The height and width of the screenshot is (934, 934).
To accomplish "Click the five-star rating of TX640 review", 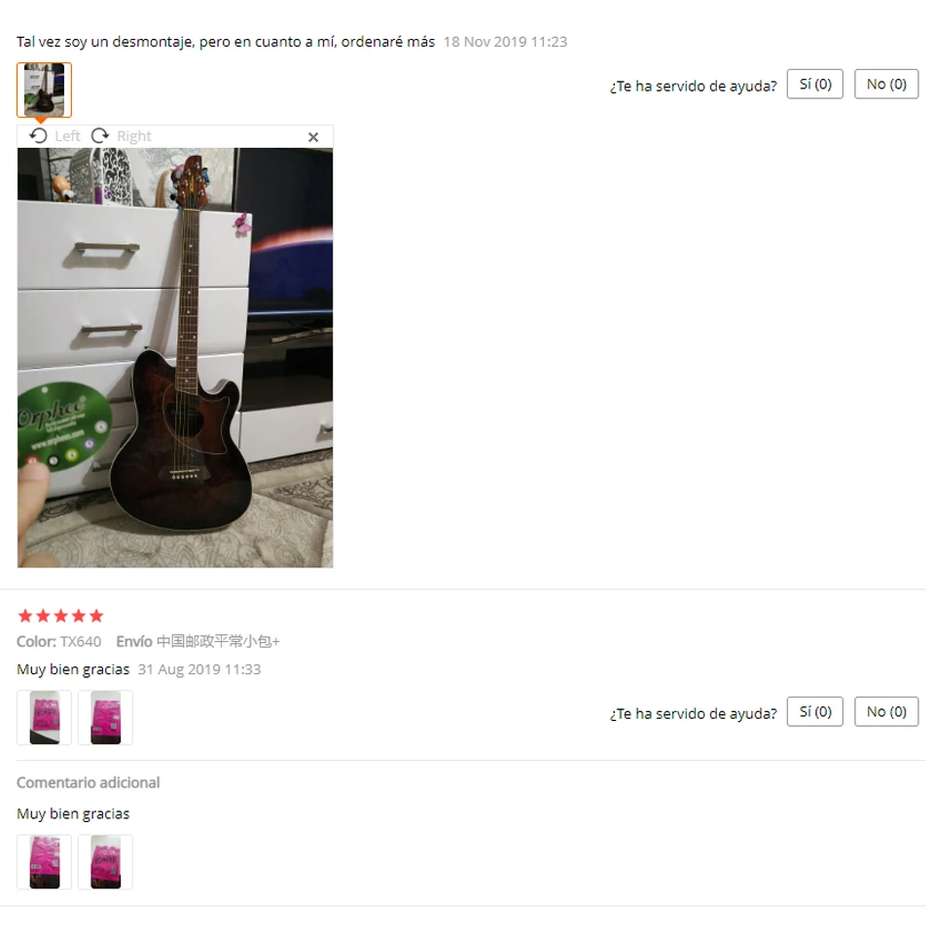I will 60,615.
